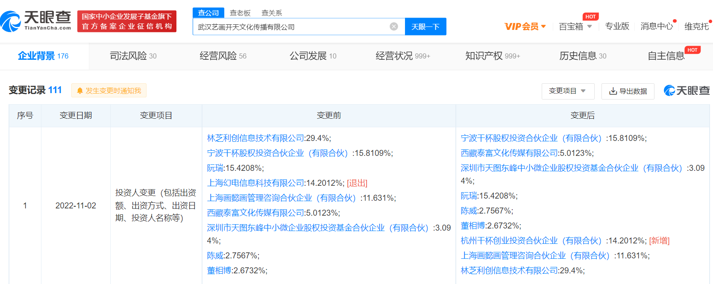Click the [新增] tag text
Viewport: 713px width, 284px height.
click(659, 240)
